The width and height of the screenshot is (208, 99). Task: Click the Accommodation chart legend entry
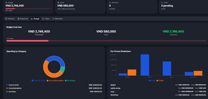pos(55,81)
